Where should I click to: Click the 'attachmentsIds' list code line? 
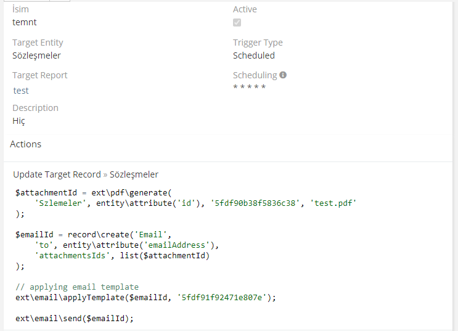122,255
